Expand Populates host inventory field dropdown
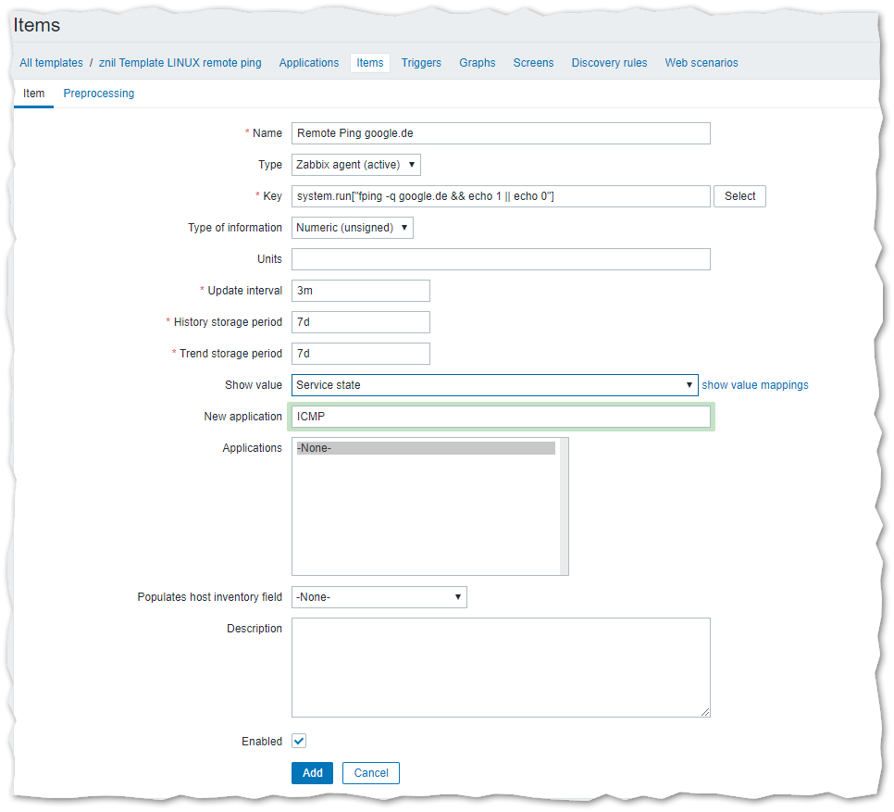Screen dimensions: 894x812 click(379, 597)
